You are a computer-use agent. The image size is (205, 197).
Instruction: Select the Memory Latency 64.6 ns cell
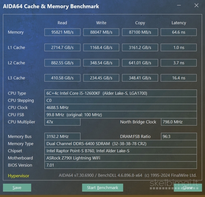[179, 32]
